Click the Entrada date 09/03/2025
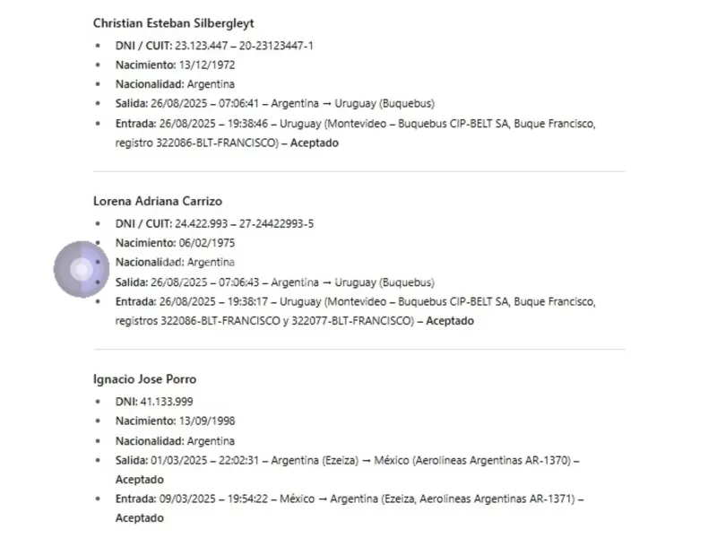717x538 pixels. click(x=186, y=499)
